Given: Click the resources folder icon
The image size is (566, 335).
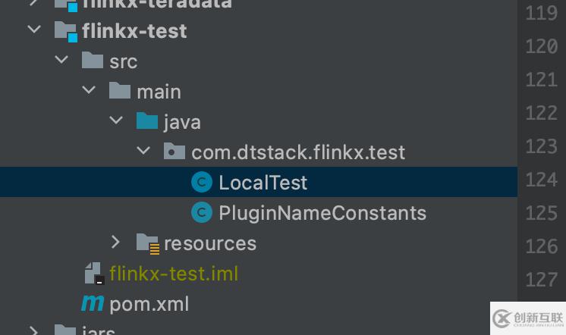Looking at the screenshot, I should (146, 243).
